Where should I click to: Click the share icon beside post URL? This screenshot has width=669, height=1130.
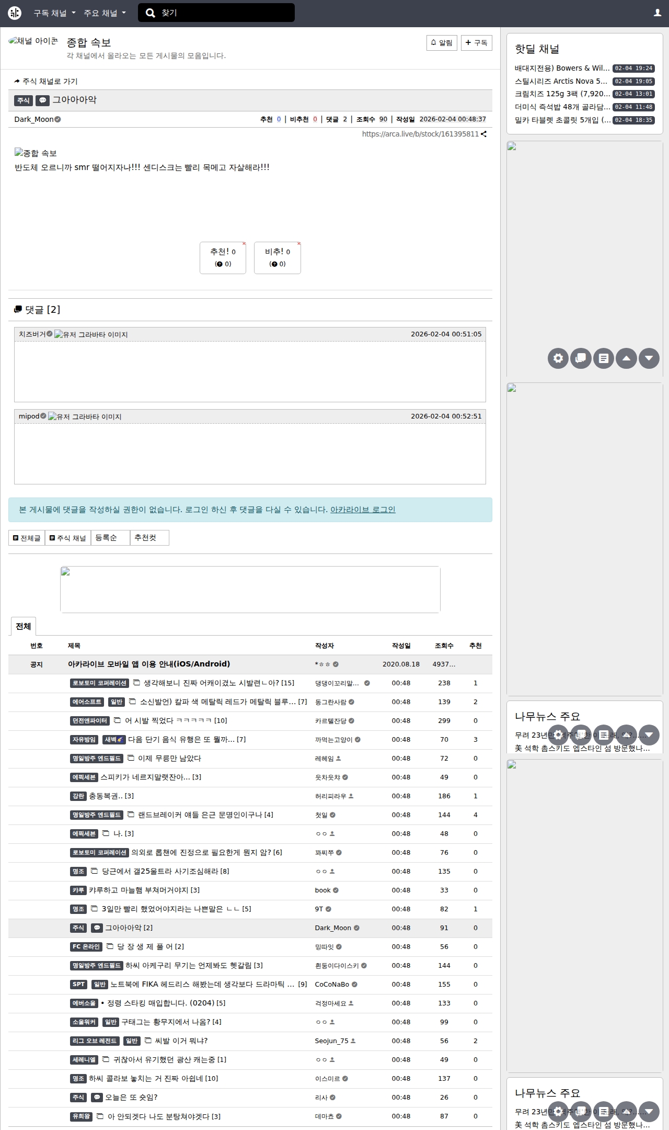(484, 134)
